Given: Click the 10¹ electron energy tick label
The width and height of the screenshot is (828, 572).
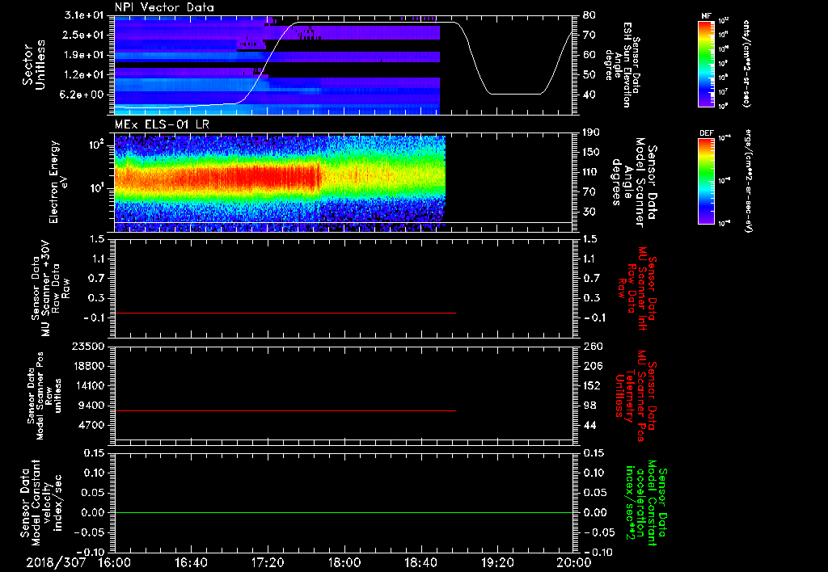Looking at the screenshot, I should [95, 188].
